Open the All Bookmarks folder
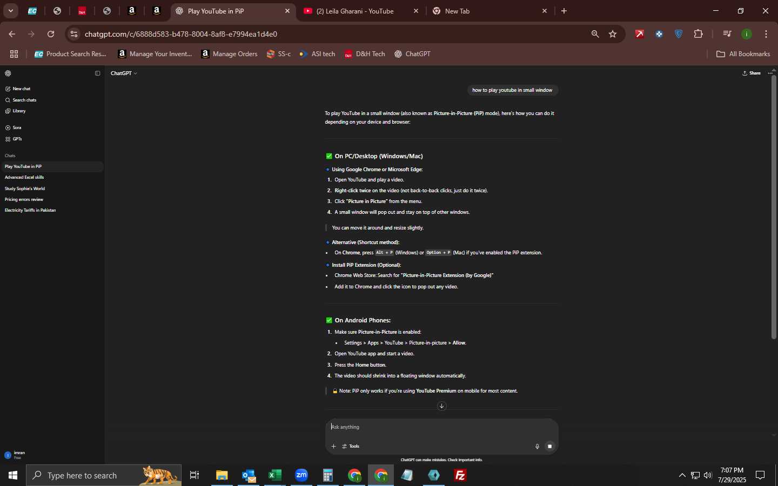 (743, 54)
